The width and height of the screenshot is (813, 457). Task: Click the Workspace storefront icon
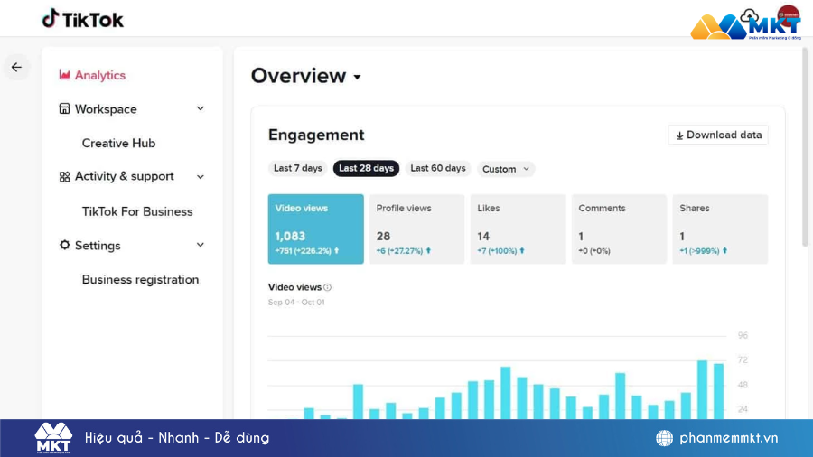64,109
